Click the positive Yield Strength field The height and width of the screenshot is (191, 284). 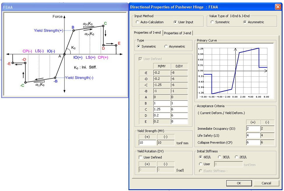147,143
